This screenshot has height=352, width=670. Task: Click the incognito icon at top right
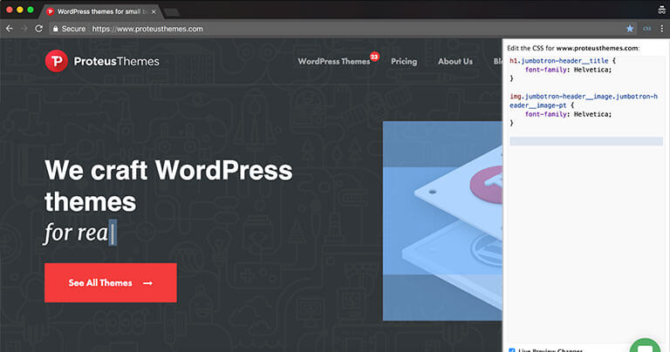(662, 10)
